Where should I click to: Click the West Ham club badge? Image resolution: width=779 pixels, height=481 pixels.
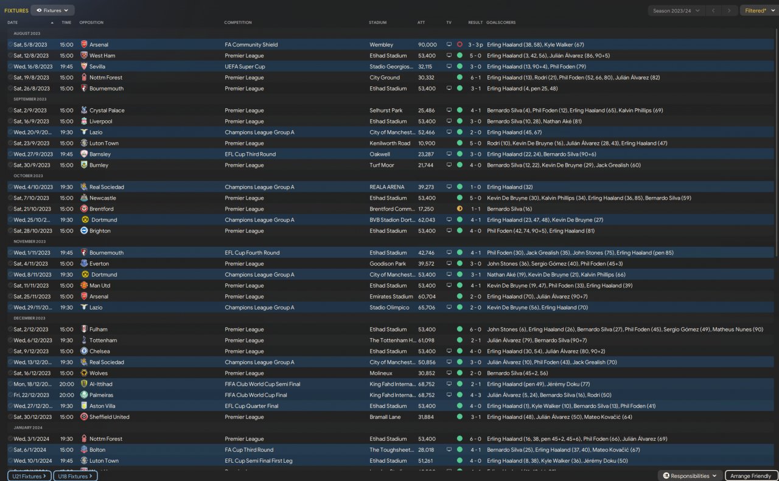point(84,55)
